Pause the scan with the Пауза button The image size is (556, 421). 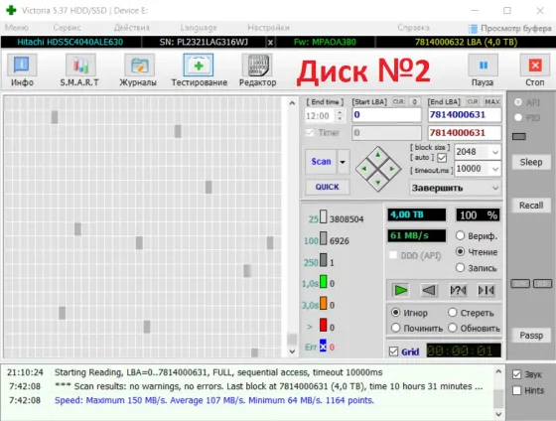coord(483,70)
